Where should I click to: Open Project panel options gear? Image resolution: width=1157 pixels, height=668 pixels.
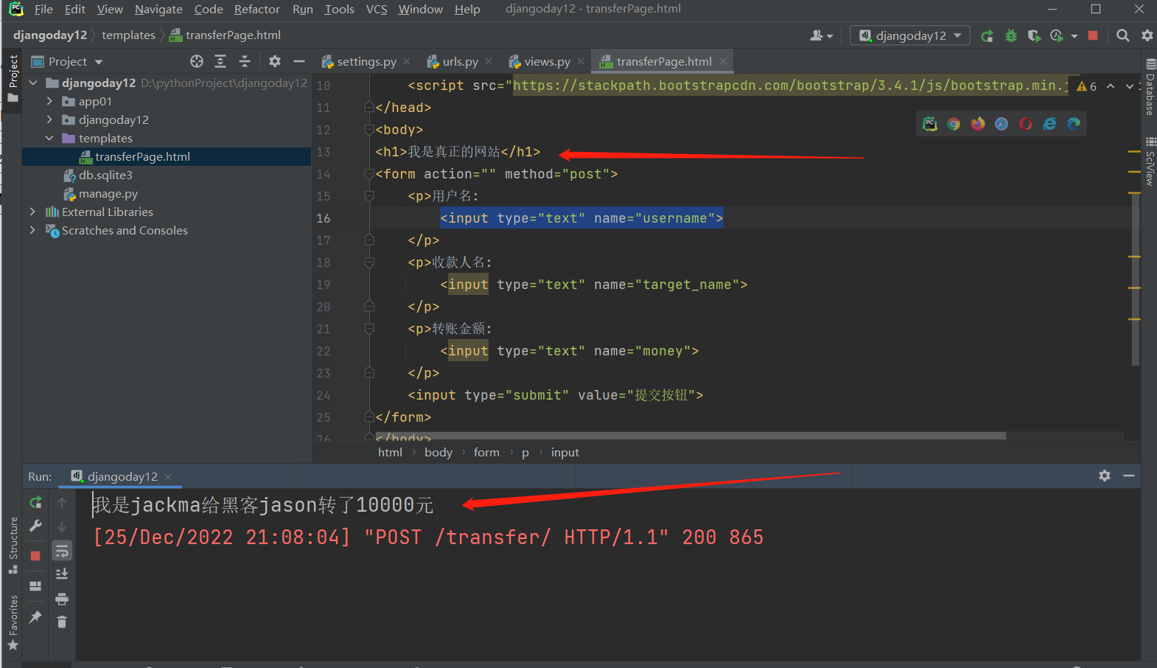tap(275, 61)
